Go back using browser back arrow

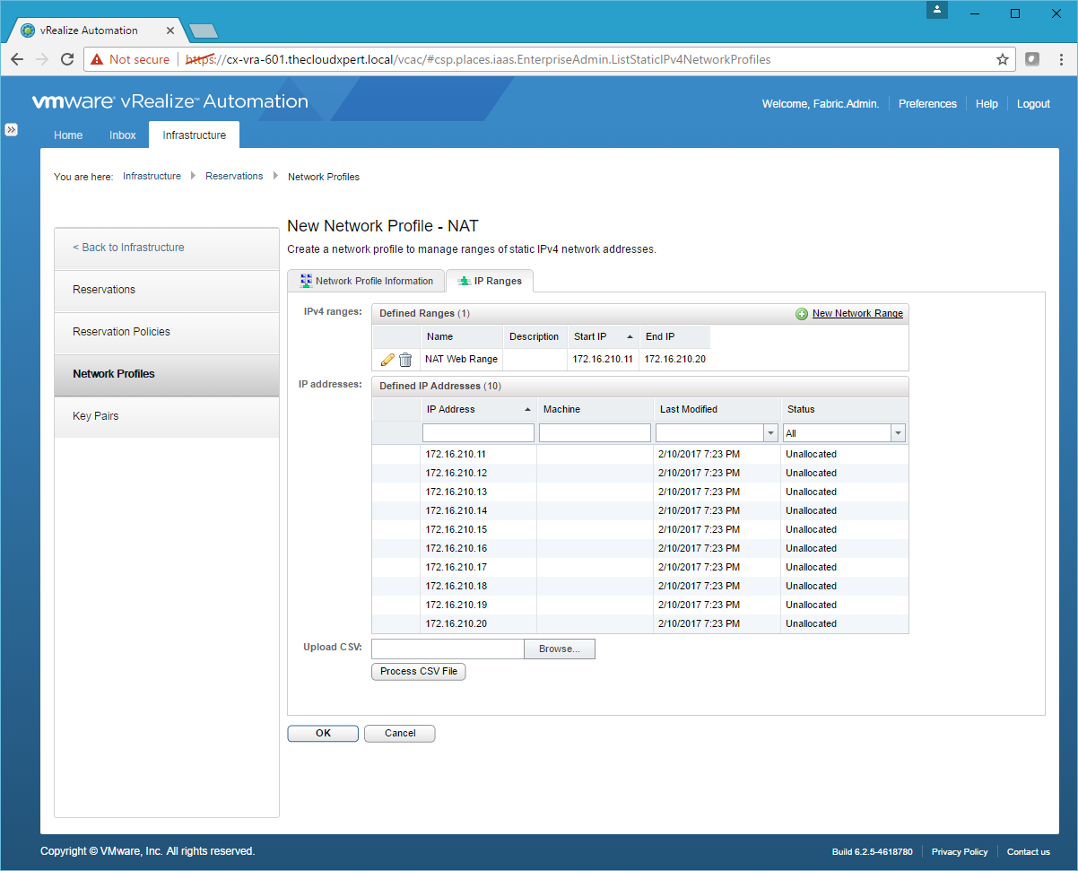click(x=17, y=59)
